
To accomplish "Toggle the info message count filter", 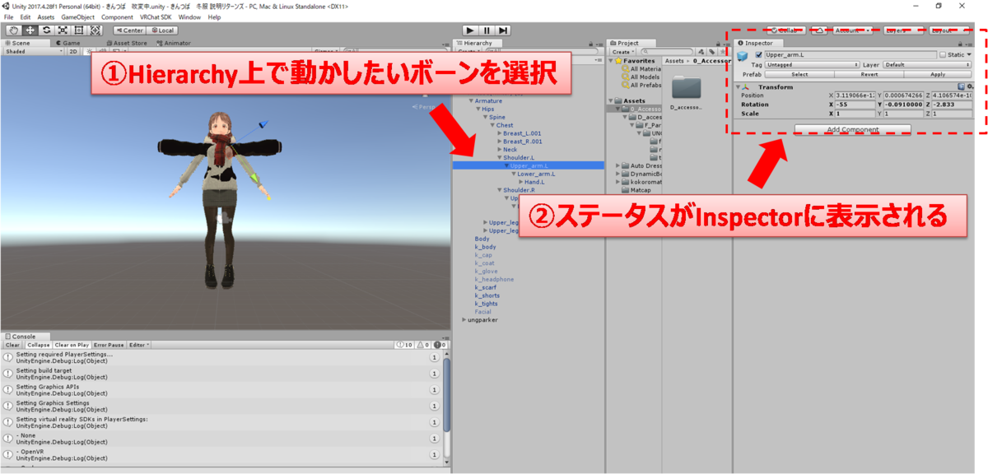I will coord(404,345).
